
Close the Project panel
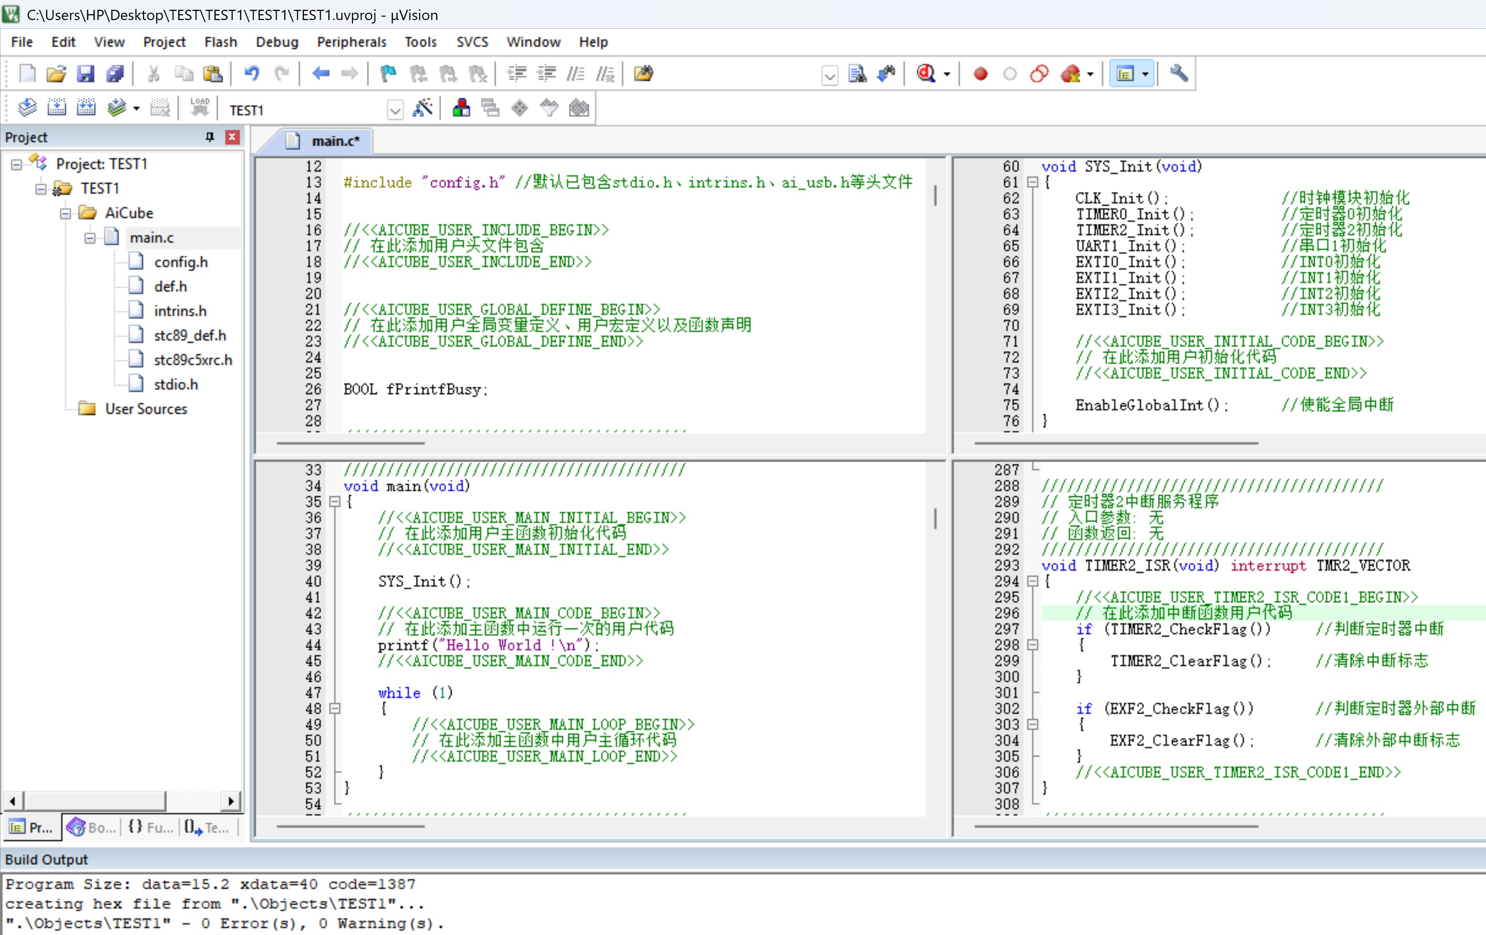[x=232, y=137]
